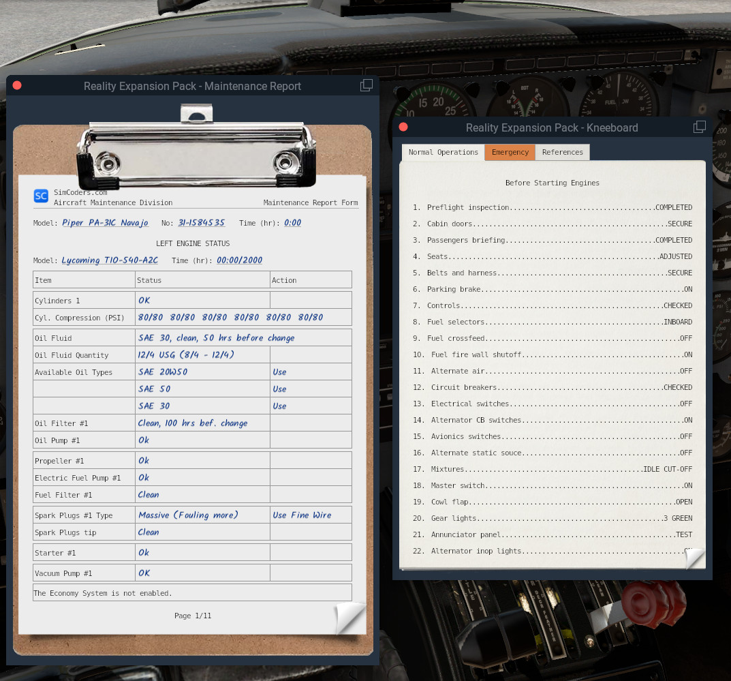The width and height of the screenshot is (731, 681).
Task: Pop out the Maintenance Report window
Action: [x=367, y=85]
